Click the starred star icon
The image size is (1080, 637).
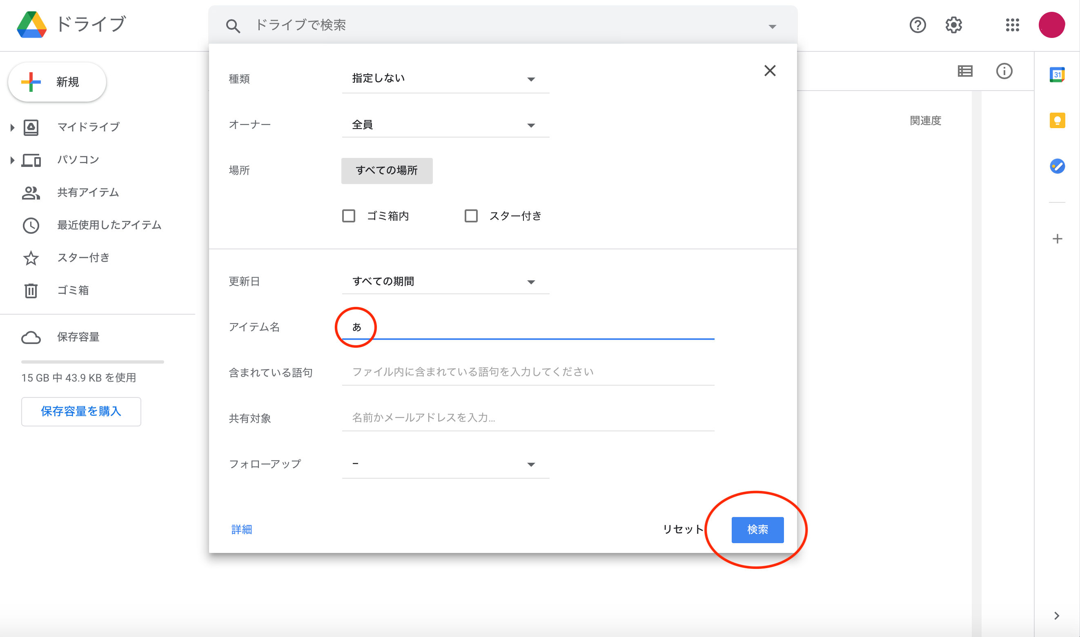[x=31, y=258]
